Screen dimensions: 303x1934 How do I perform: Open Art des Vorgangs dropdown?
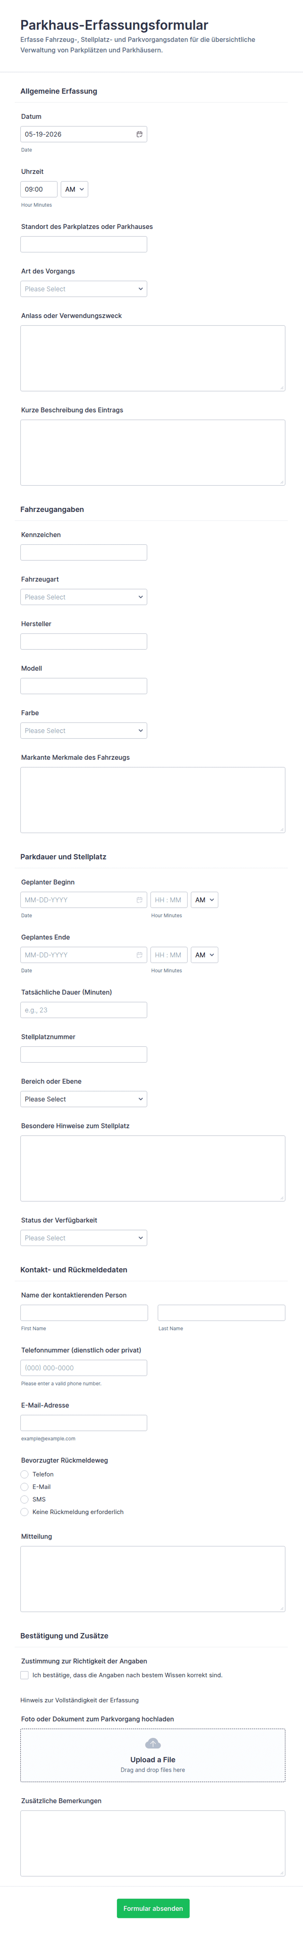point(84,289)
